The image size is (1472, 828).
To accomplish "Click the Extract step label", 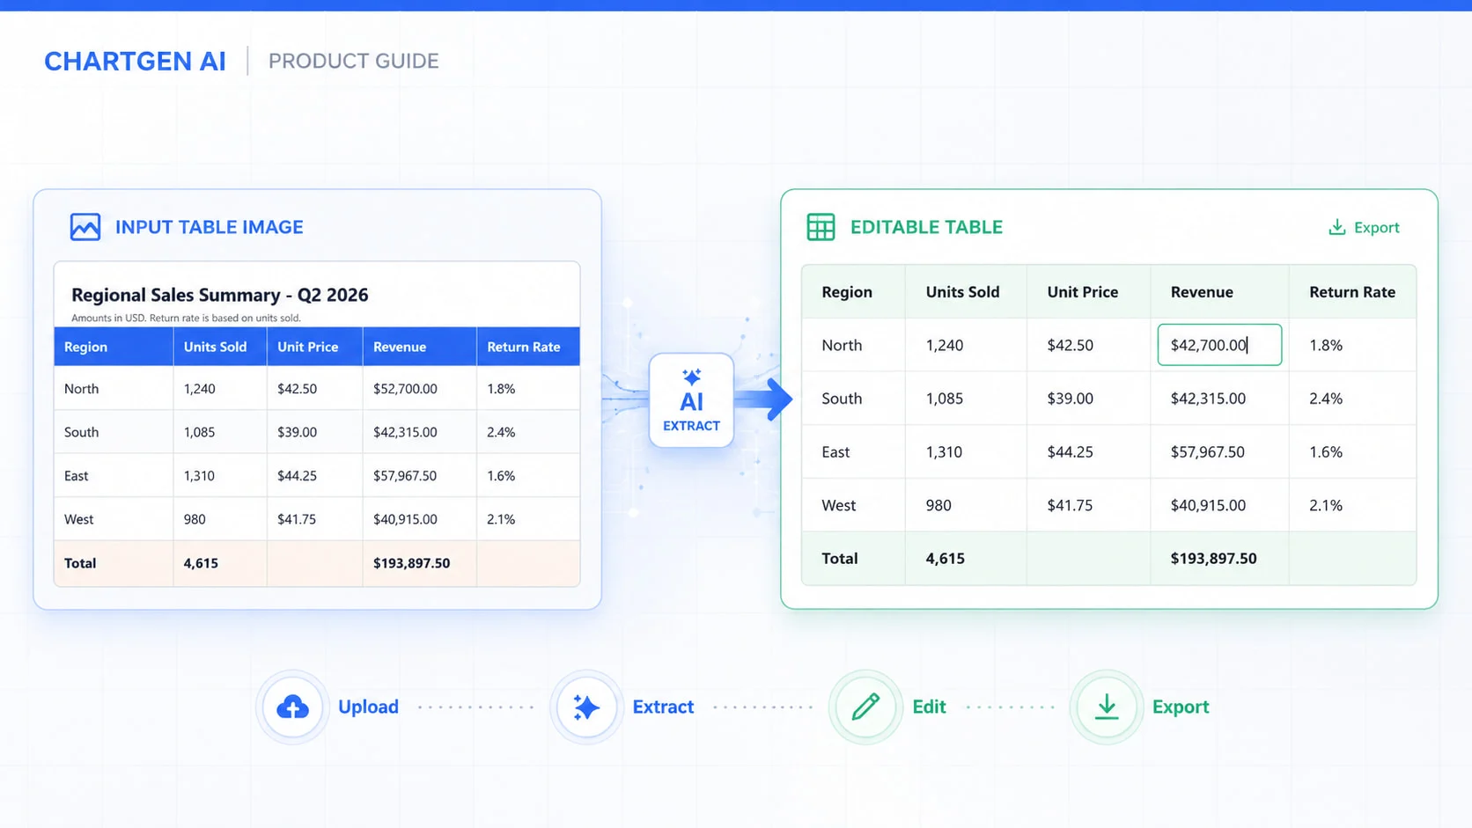I will 663,707.
